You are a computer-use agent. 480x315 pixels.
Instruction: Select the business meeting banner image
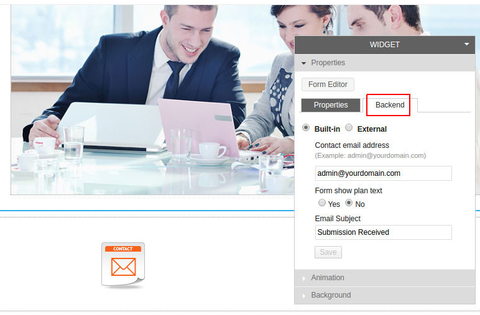(152, 99)
